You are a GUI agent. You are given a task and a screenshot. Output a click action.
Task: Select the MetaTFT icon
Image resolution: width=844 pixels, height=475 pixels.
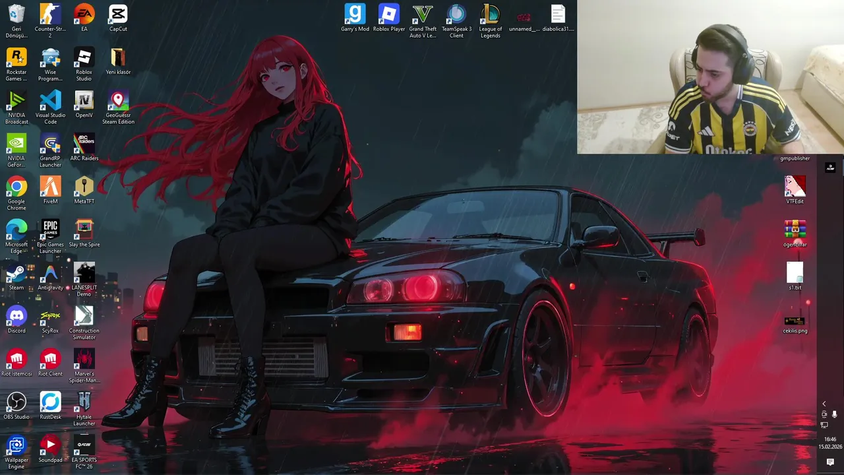click(84, 190)
